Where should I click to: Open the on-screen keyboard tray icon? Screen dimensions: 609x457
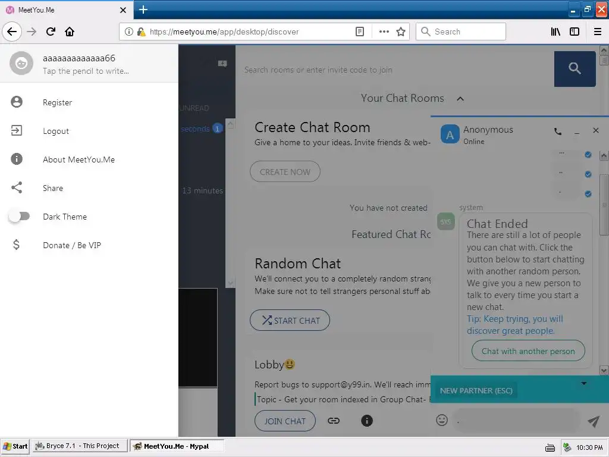(x=550, y=447)
